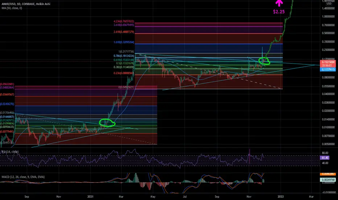Image resolution: width=338 pixels, height=200 pixels.
Task: Click the 0.5(0.13321678) Fibonacci level label
Action: point(125,64)
